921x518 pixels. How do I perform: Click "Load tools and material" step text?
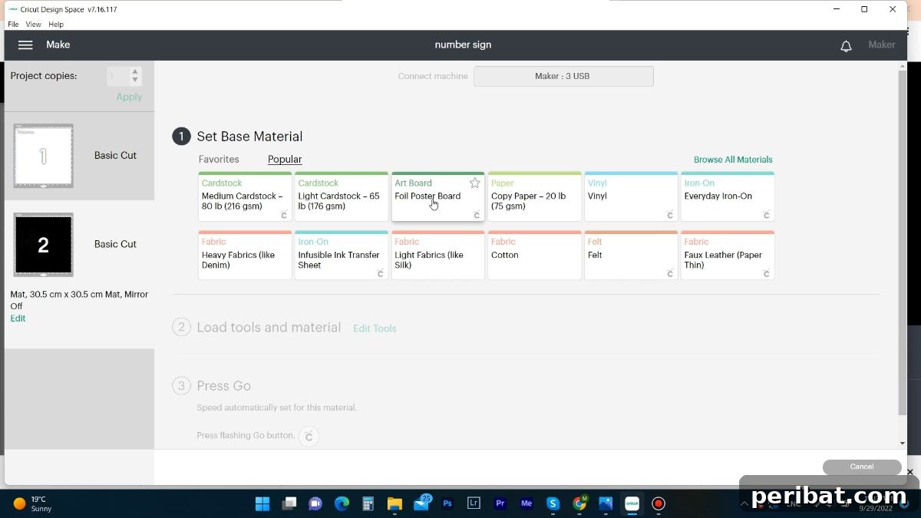[x=269, y=328]
